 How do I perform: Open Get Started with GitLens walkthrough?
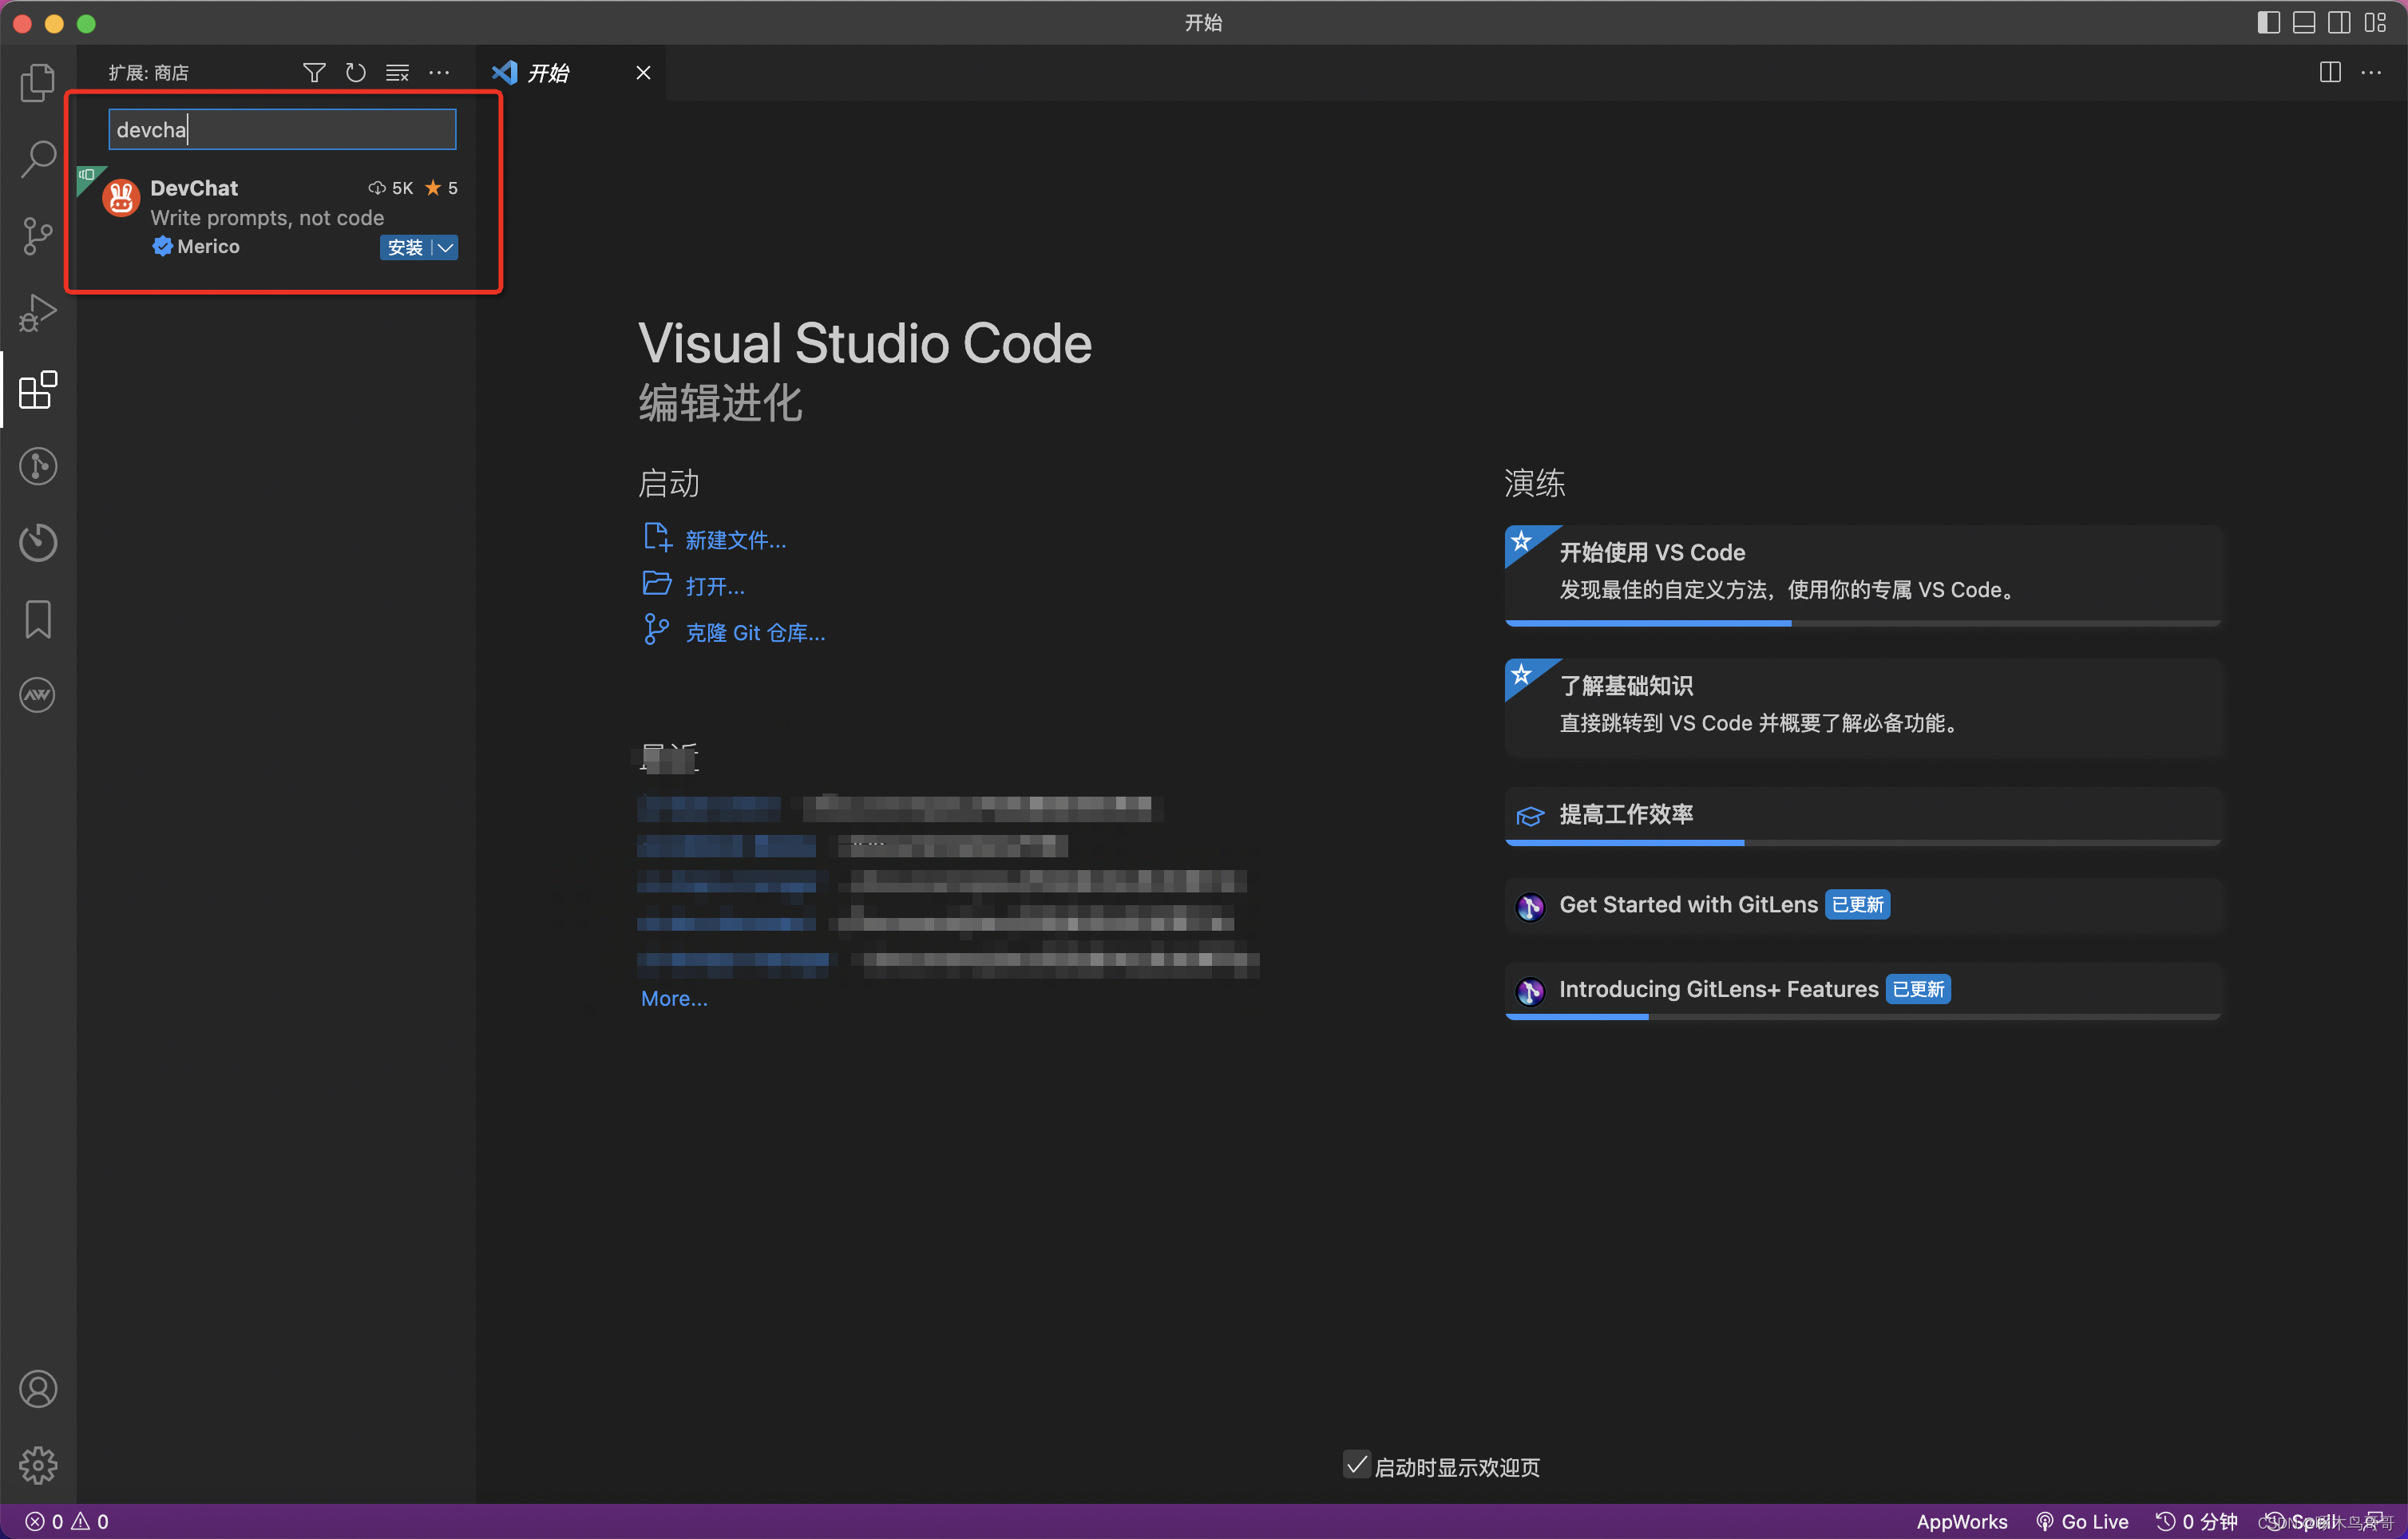pyautogui.click(x=1862, y=905)
